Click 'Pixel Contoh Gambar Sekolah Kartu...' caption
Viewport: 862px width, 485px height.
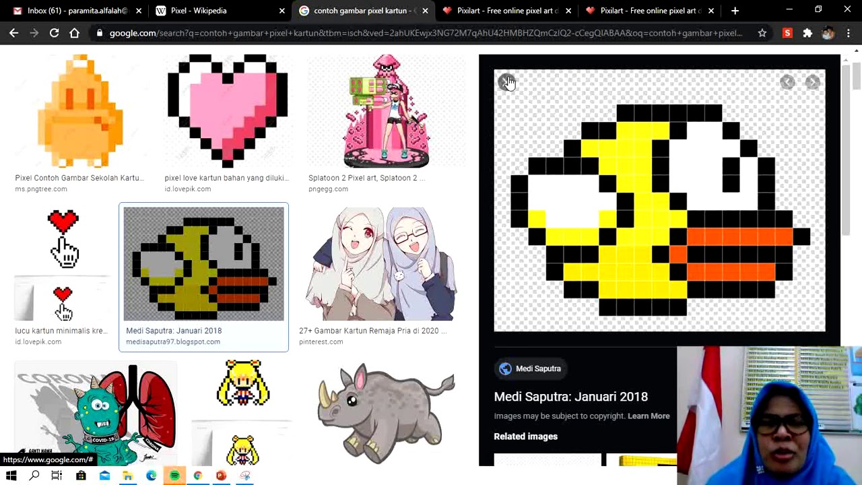(x=79, y=178)
